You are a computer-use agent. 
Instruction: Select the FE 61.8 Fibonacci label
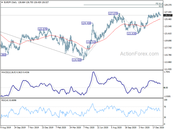(x=167, y=3)
